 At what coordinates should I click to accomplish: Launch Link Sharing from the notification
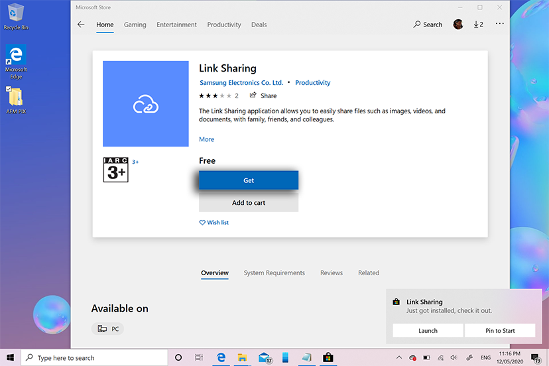[x=428, y=331]
